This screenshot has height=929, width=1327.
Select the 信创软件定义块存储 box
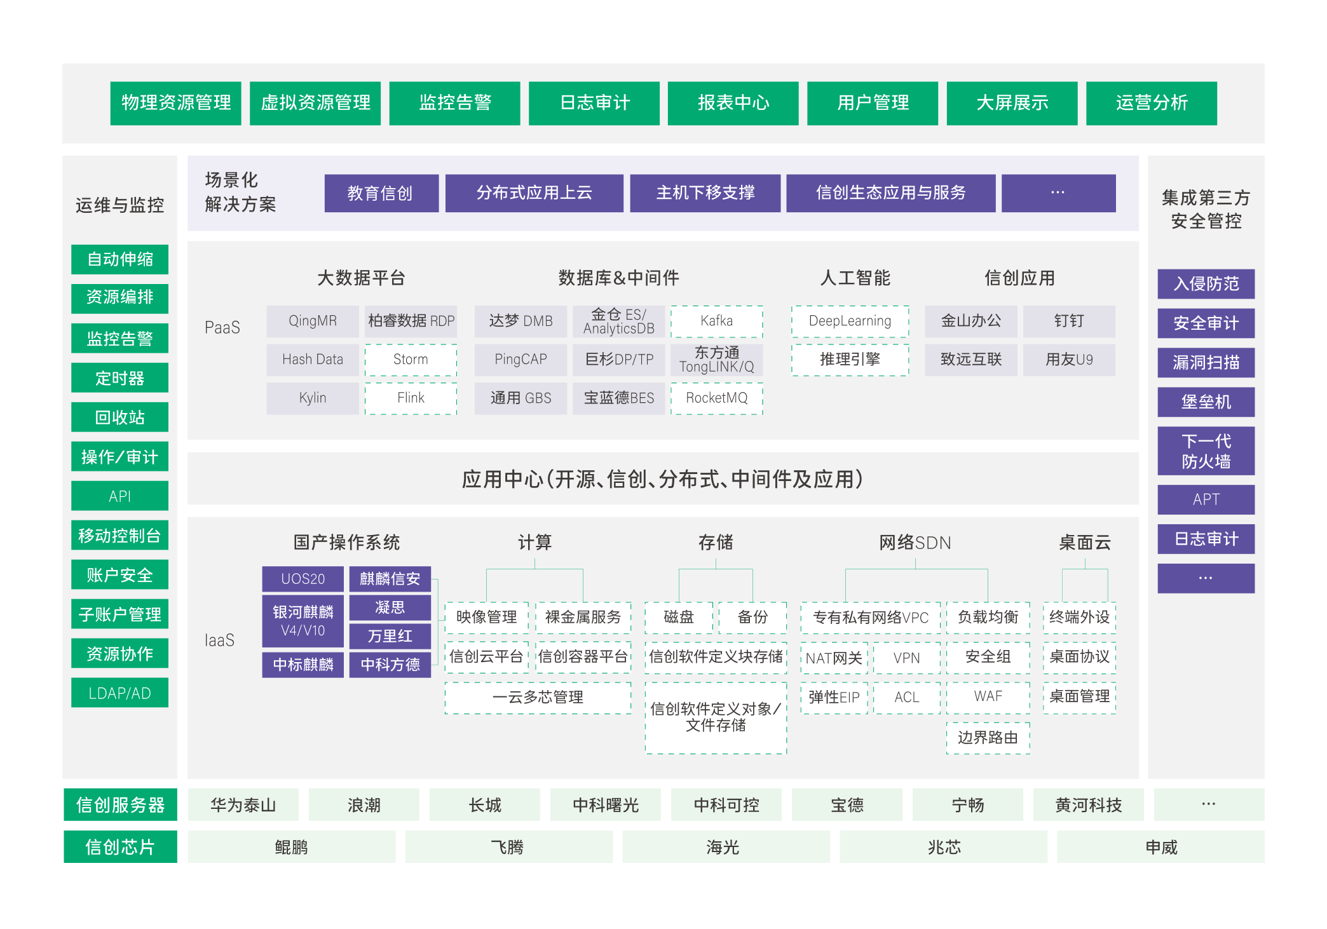(716, 657)
